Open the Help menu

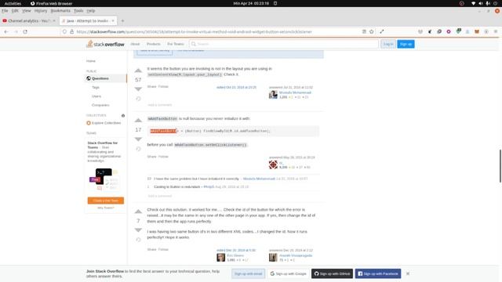tap(91, 10)
